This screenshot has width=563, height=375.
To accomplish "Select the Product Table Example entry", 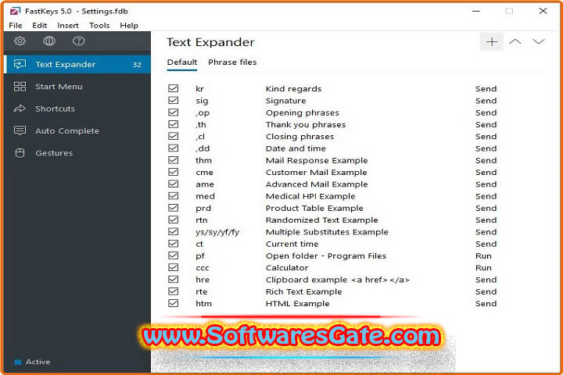I will [314, 208].
